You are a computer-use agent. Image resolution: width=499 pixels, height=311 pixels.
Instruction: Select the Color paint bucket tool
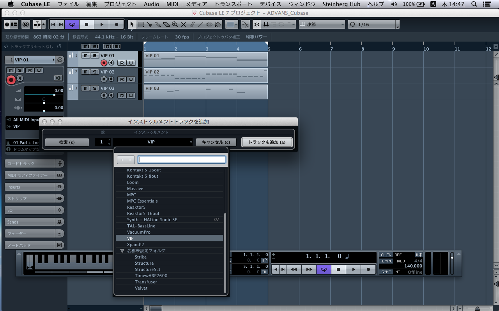[x=218, y=24]
